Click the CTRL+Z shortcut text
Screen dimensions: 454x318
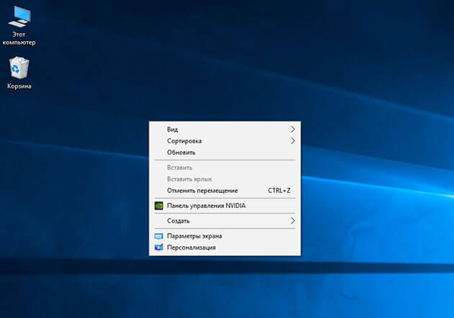[x=279, y=191]
